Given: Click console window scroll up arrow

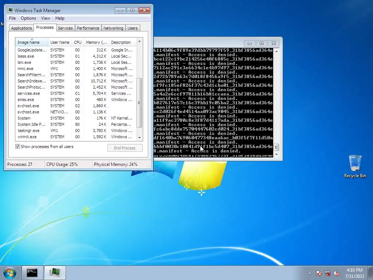Looking at the screenshot, I should coord(276,51).
